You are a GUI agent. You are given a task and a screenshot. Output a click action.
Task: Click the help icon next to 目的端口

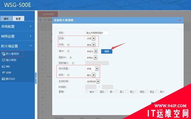click(73, 63)
